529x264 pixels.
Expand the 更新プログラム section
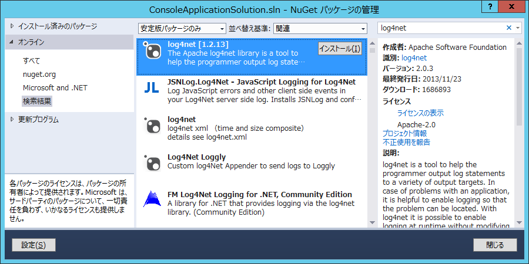13,120
